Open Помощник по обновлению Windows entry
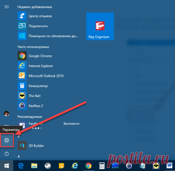 point(48,36)
